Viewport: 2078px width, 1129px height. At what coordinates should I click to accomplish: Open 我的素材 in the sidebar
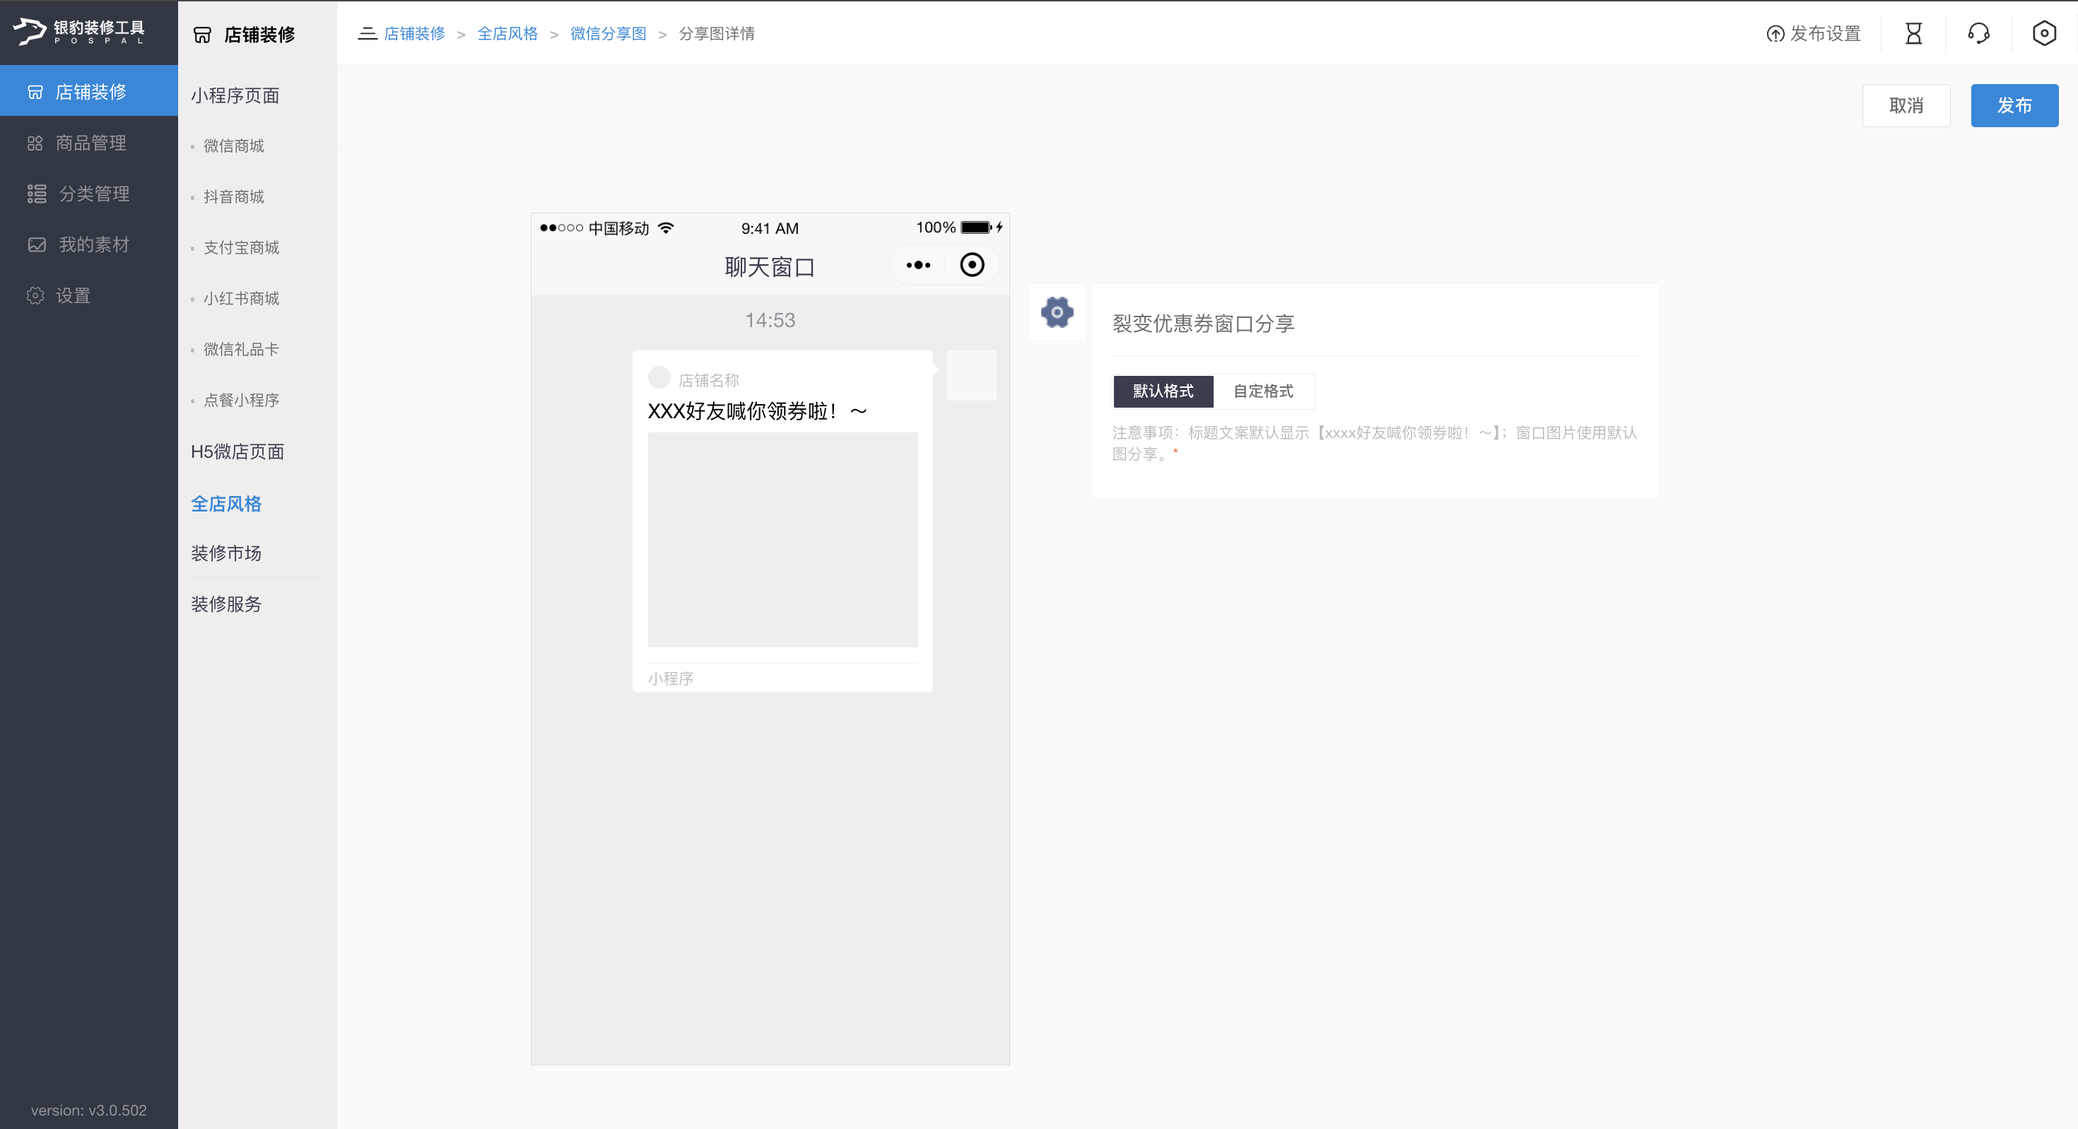pyautogui.click(x=89, y=244)
